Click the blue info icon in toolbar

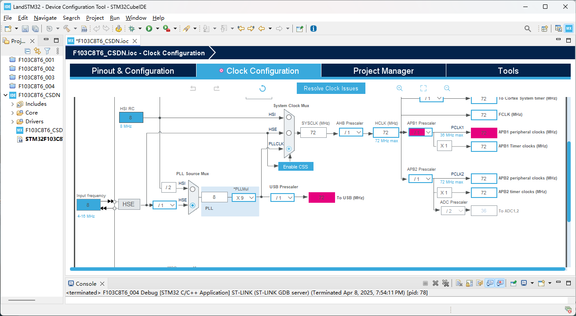coord(314,29)
